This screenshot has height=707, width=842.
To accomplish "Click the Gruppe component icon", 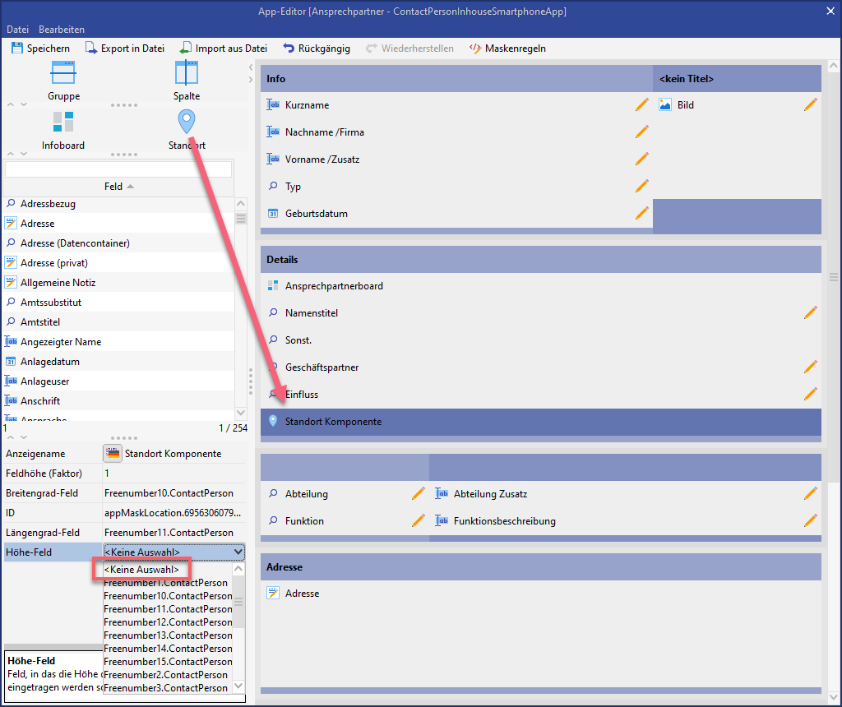I will tap(63, 74).
